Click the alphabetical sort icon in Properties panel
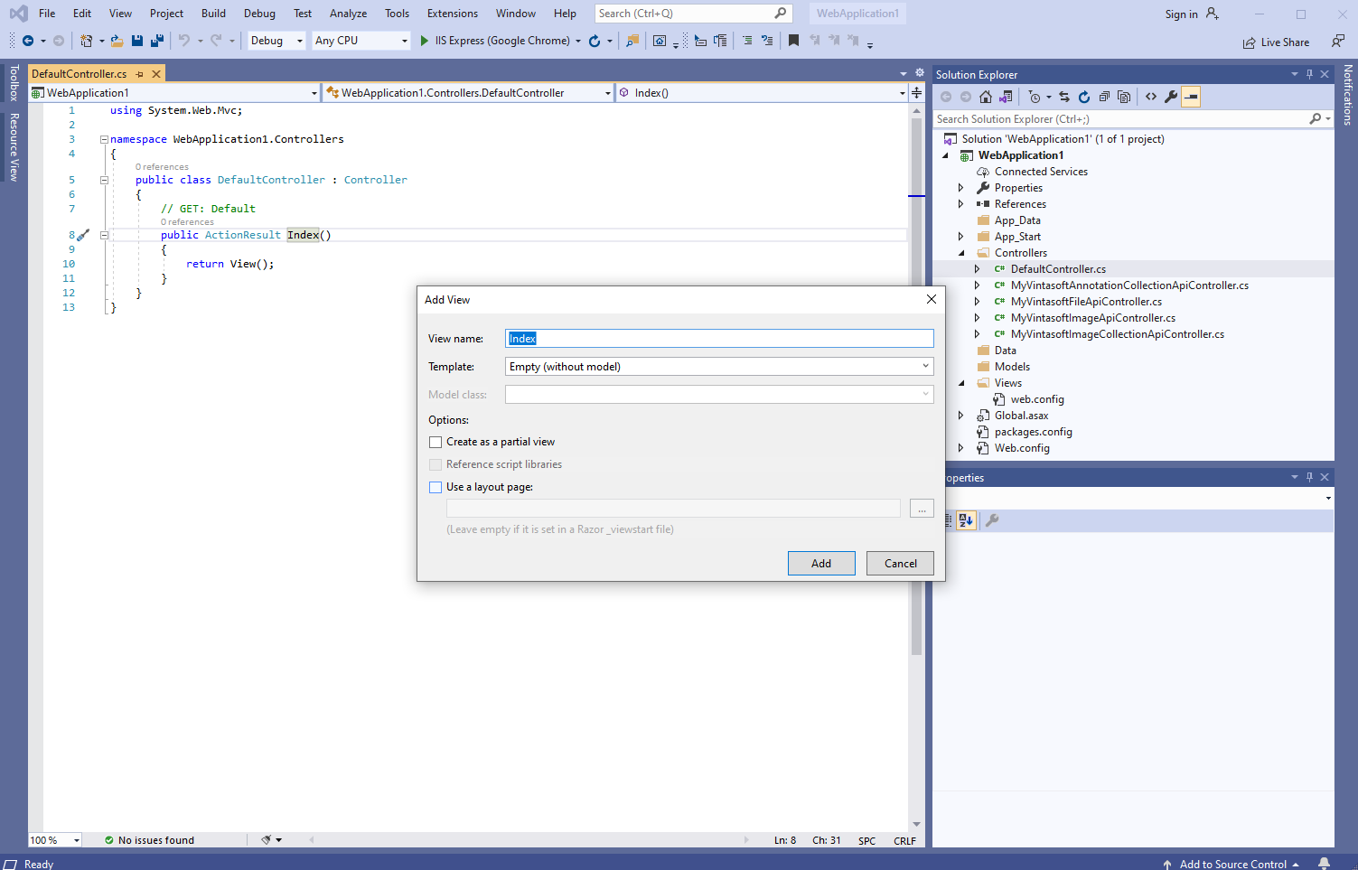1358x870 pixels. [x=966, y=520]
